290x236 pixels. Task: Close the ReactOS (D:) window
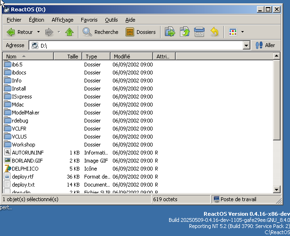tap(277, 9)
